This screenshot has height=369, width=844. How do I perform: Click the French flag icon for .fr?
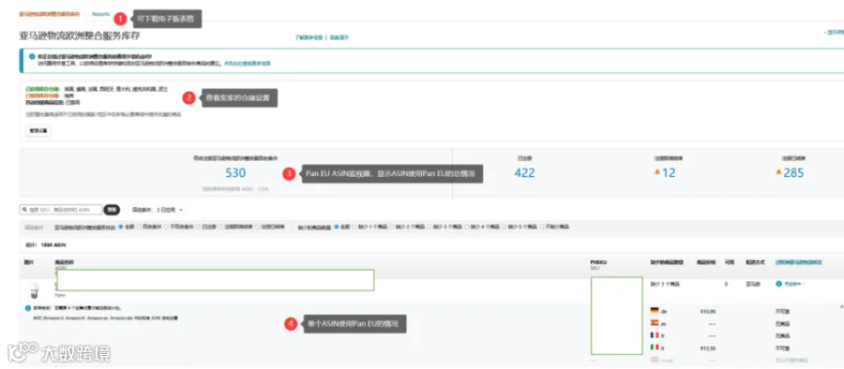pyautogui.click(x=655, y=335)
